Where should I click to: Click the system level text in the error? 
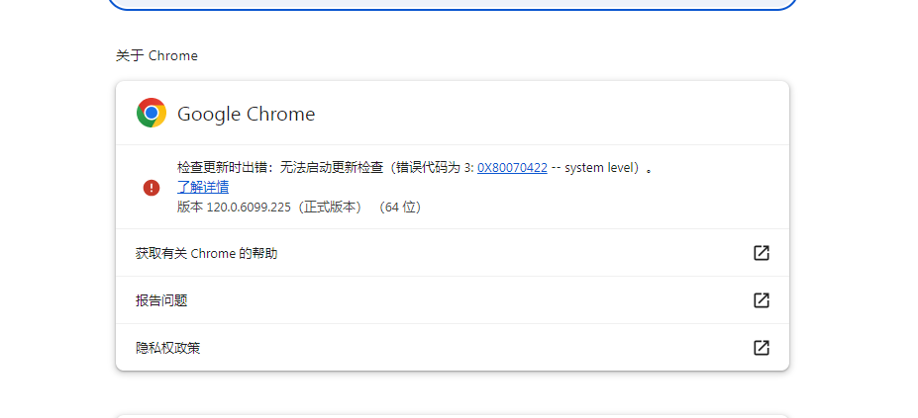(601, 168)
